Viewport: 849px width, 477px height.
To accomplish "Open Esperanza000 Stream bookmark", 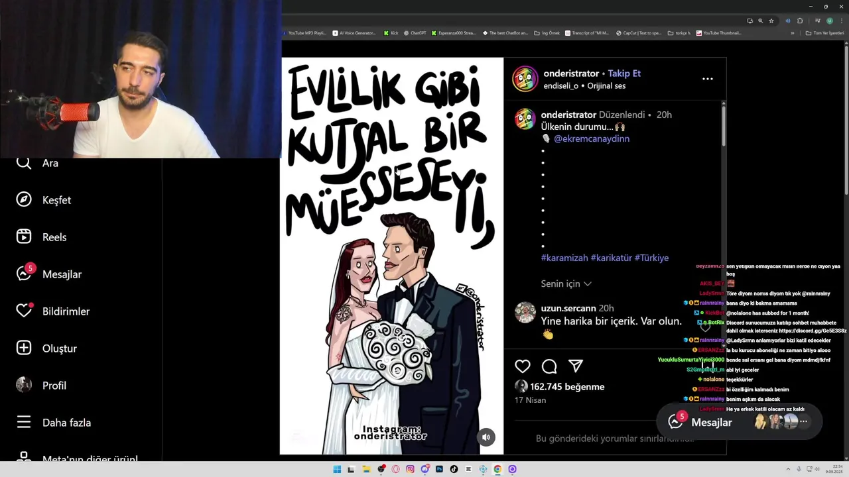I will click(454, 33).
